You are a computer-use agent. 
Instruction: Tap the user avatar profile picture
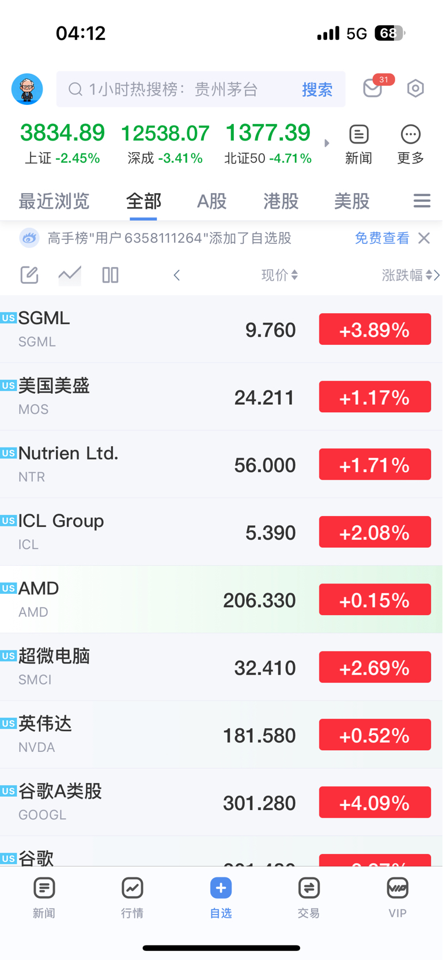(27, 89)
